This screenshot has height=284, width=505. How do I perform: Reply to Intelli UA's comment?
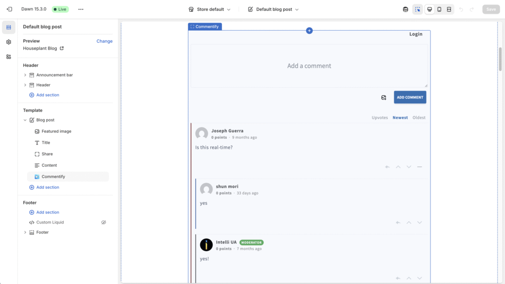coord(398,278)
